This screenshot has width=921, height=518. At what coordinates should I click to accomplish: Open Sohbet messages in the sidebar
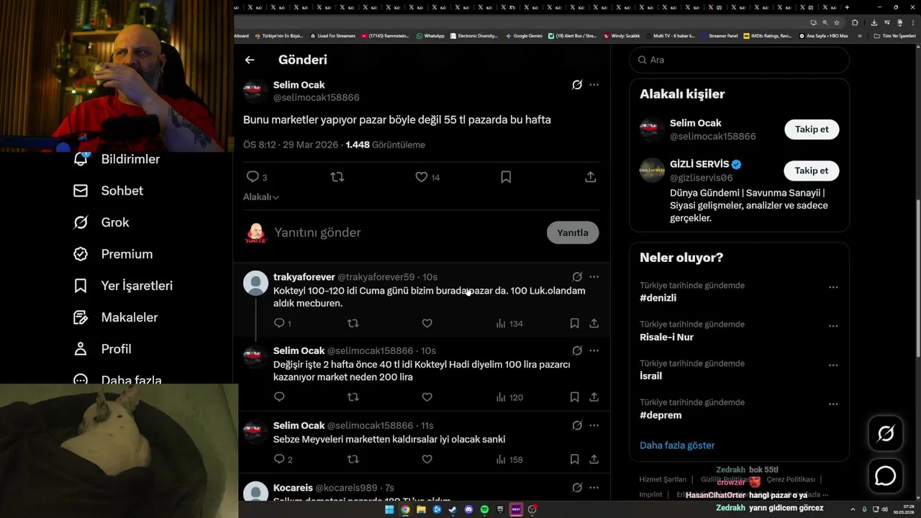pyautogui.click(x=108, y=191)
